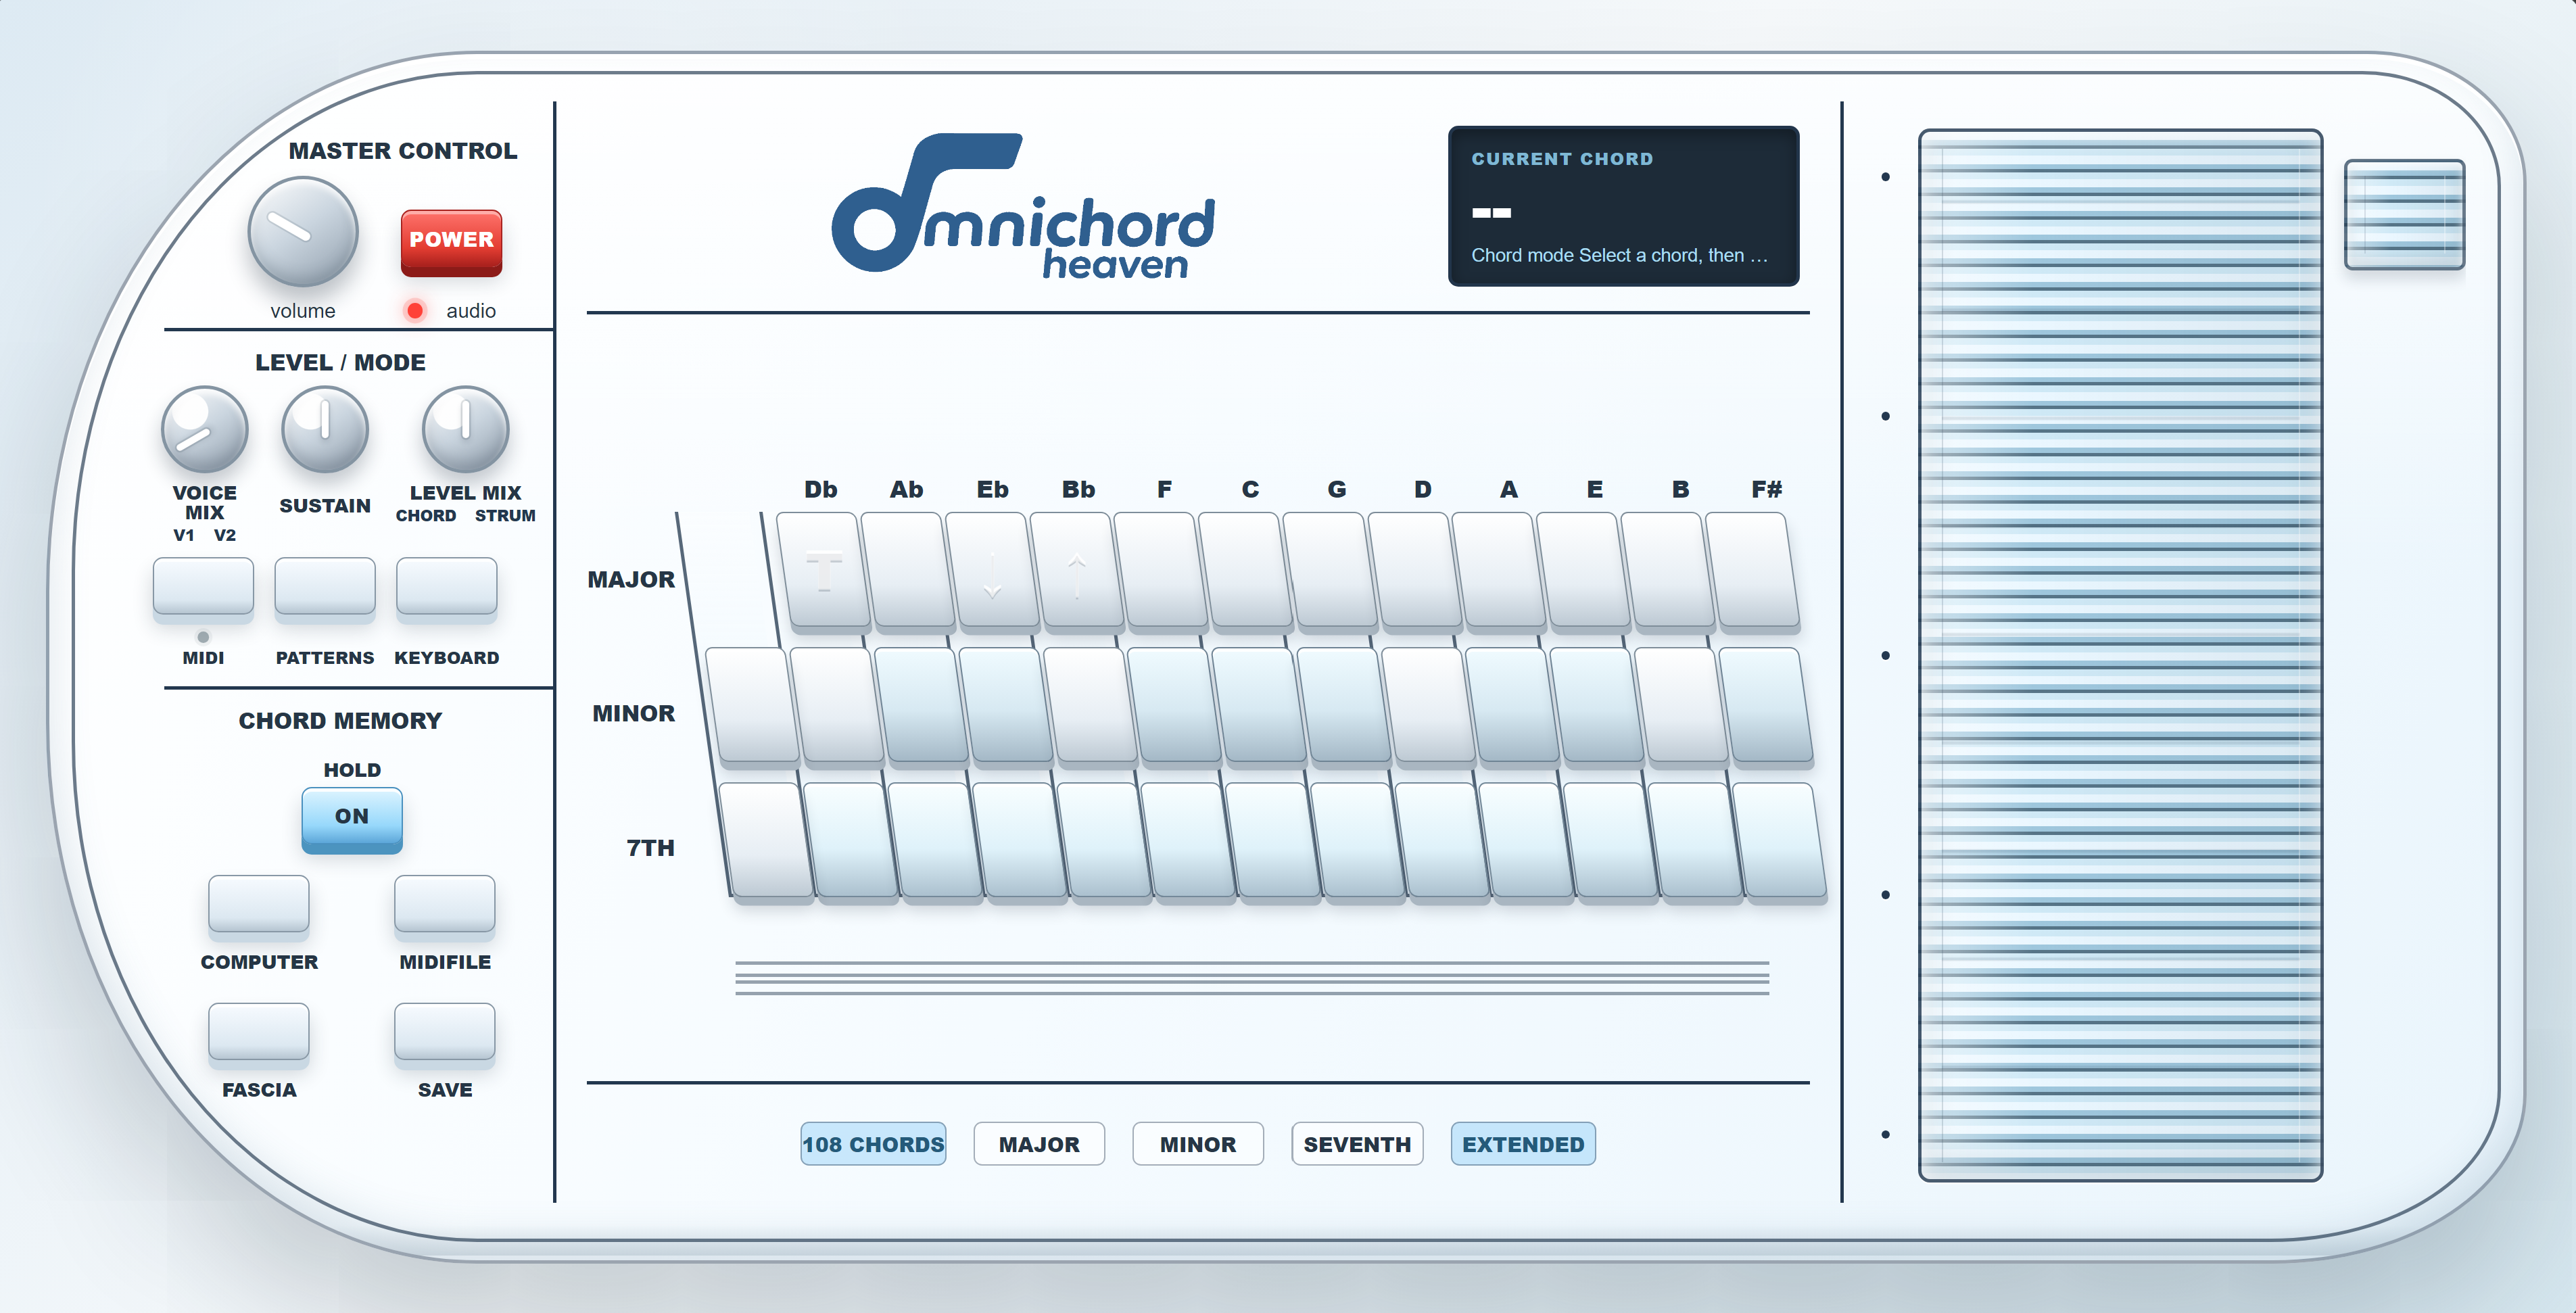Play the C major chord key
2576x1313 pixels.
pyautogui.click(x=1247, y=573)
